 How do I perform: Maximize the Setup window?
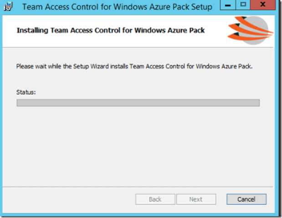point(242,5)
